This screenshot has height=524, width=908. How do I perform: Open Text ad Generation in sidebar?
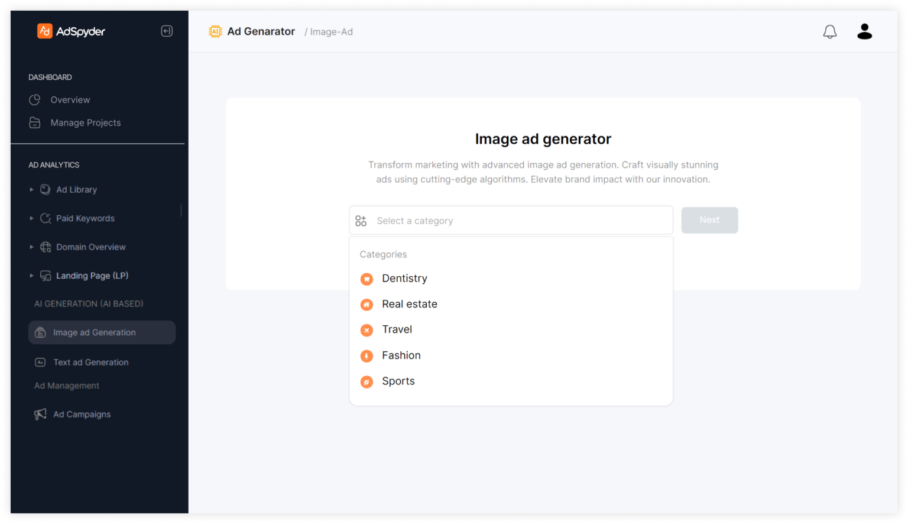(x=90, y=363)
